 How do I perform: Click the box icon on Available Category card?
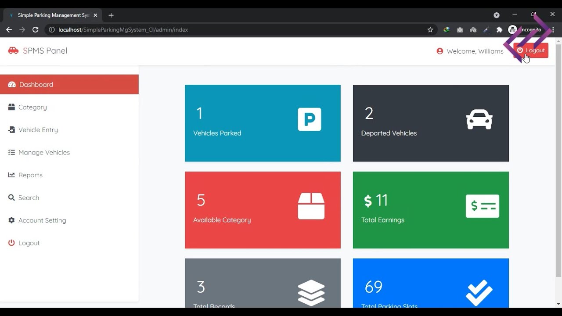tap(311, 206)
